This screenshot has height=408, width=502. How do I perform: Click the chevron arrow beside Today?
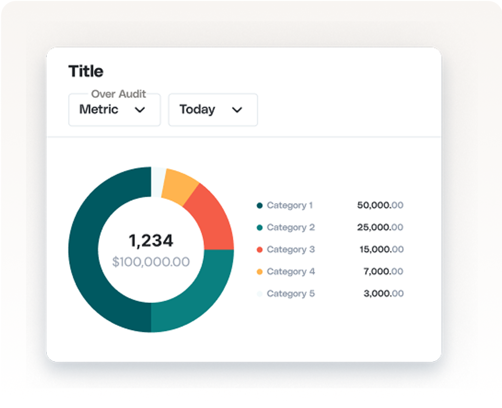237,110
